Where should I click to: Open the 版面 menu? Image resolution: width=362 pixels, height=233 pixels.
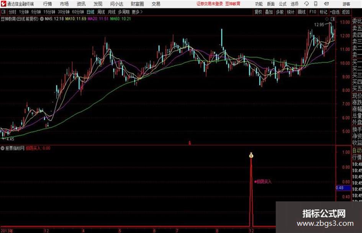271,4
